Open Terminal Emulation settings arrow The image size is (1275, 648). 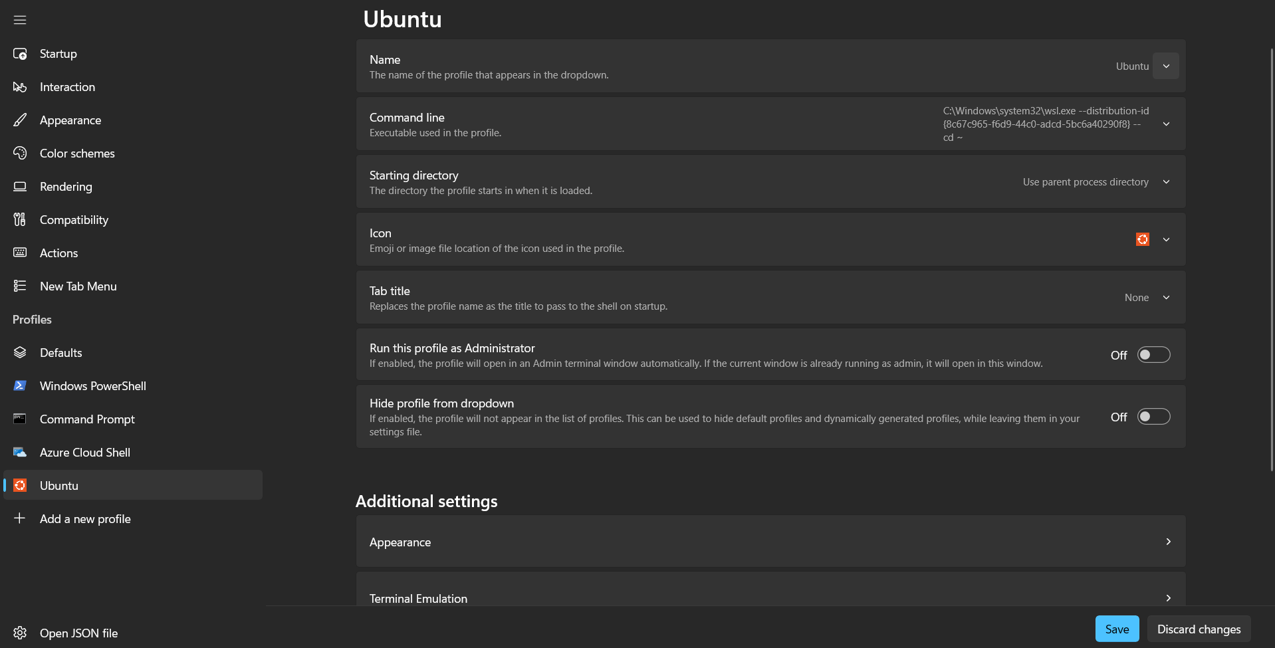[1168, 598]
